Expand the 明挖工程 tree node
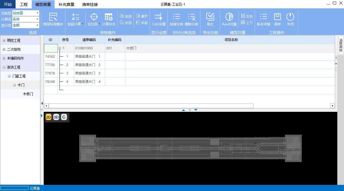Screen dimensions: 344x191 [x=4, y=41]
